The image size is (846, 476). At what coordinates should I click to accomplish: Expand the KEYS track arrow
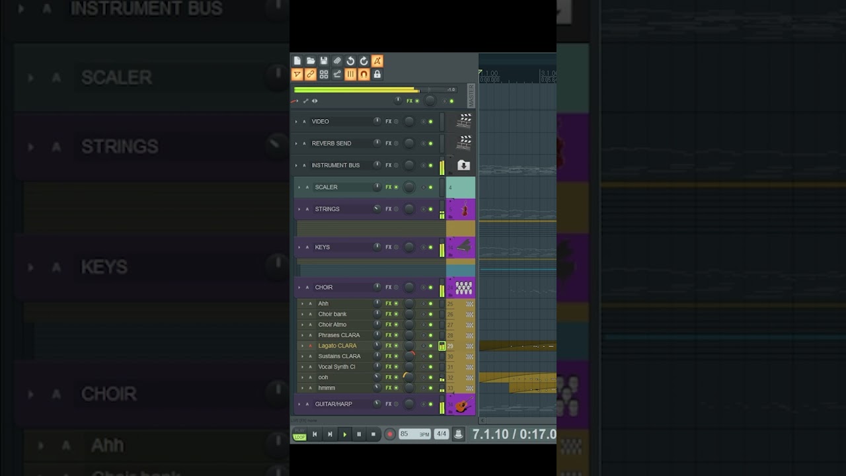point(299,247)
